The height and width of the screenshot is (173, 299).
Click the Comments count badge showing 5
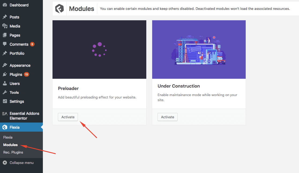click(32, 44)
